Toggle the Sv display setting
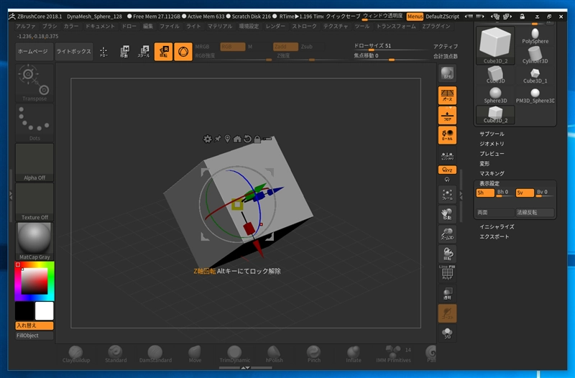Image resolution: width=575 pixels, height=378 pixels. 525,193
